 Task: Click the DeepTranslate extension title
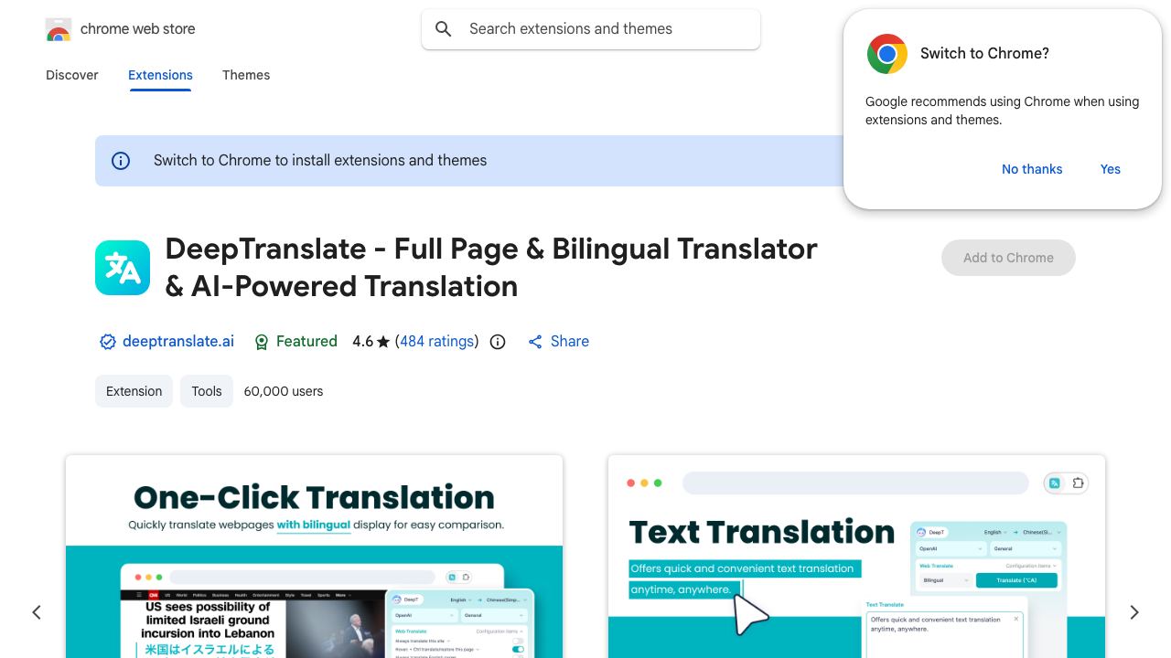[491, 267]
